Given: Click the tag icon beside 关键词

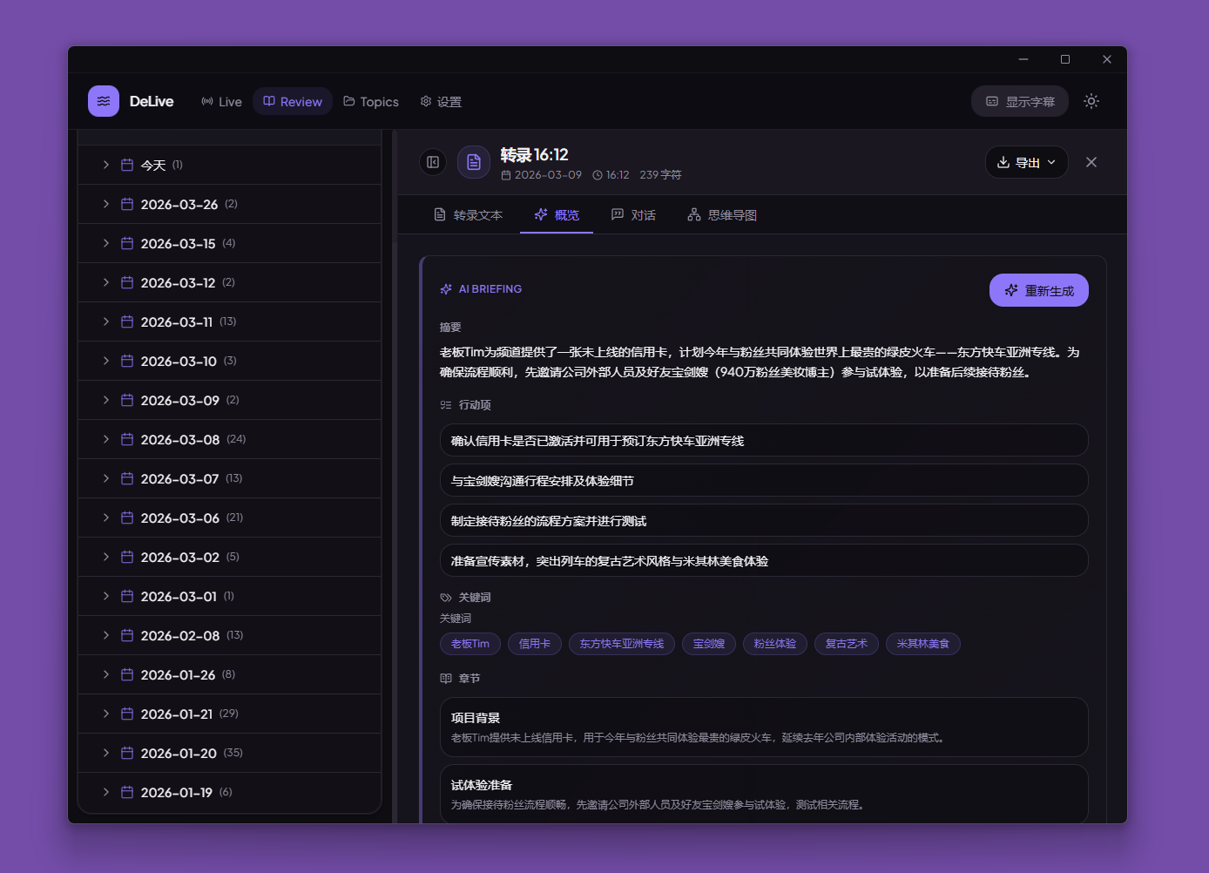Looking at the screenshot, I should (x=445, y=598).
